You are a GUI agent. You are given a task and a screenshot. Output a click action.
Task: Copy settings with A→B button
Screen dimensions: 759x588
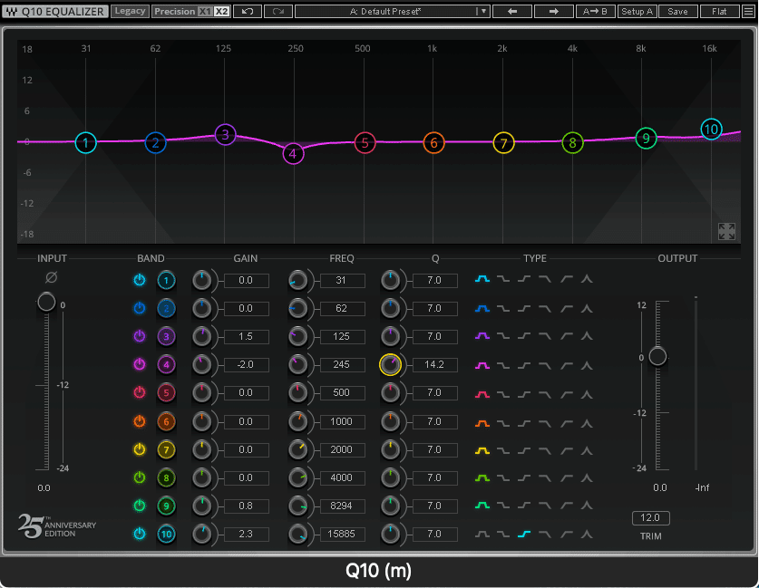pyautogui.click(x=596, y=11)
